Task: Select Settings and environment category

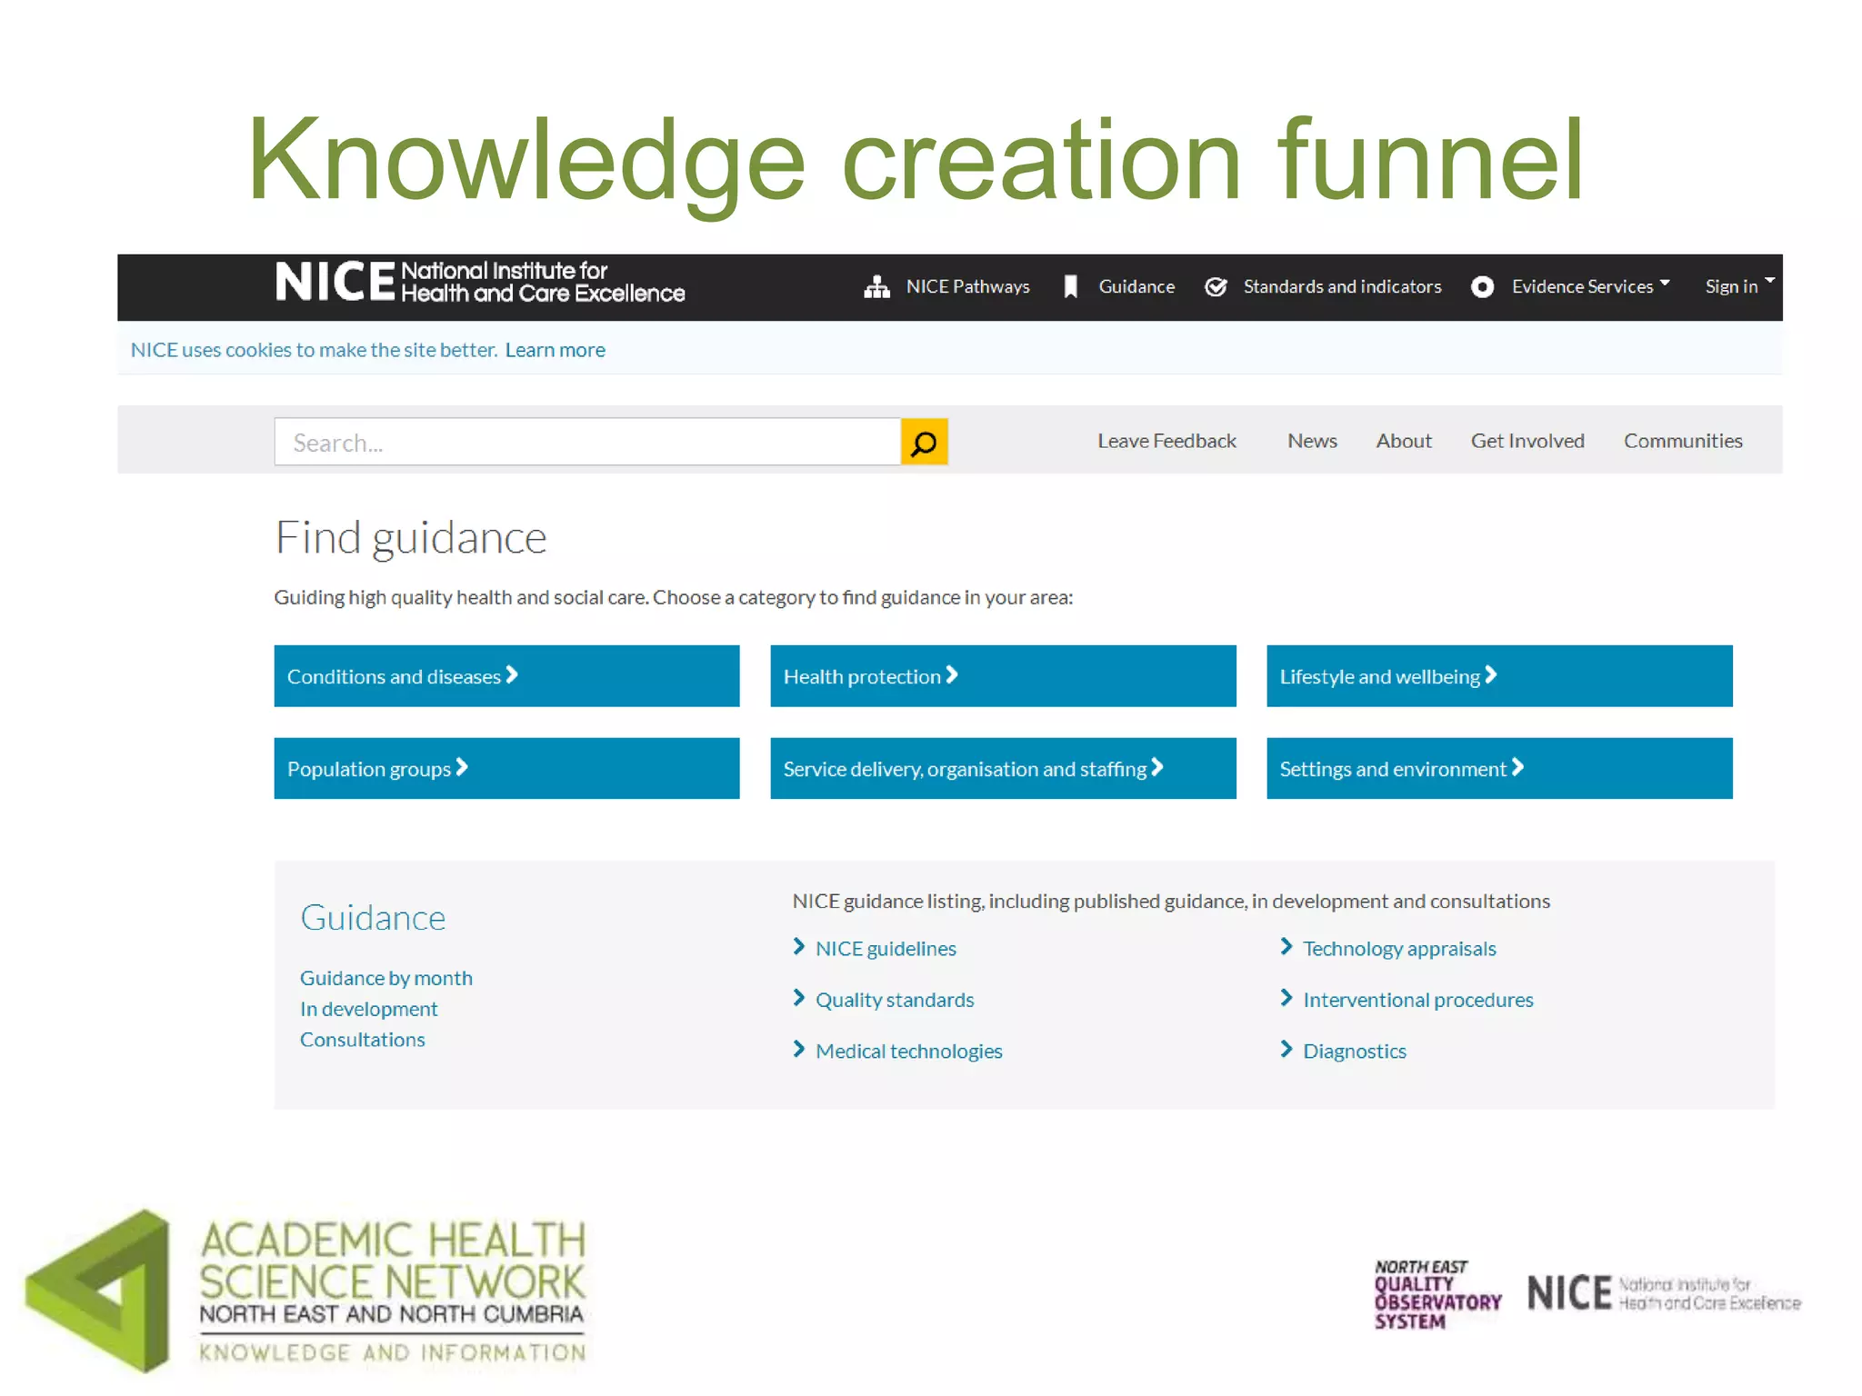Action: (1499, 768)
